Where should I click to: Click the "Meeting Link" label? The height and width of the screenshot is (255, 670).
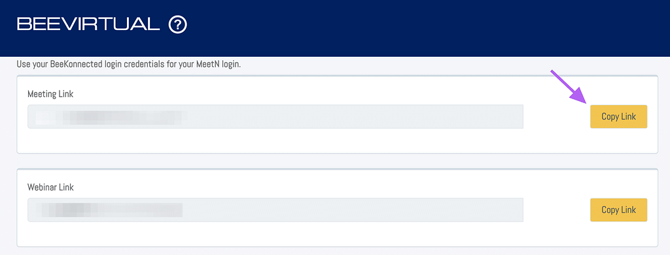coord(50,94)
